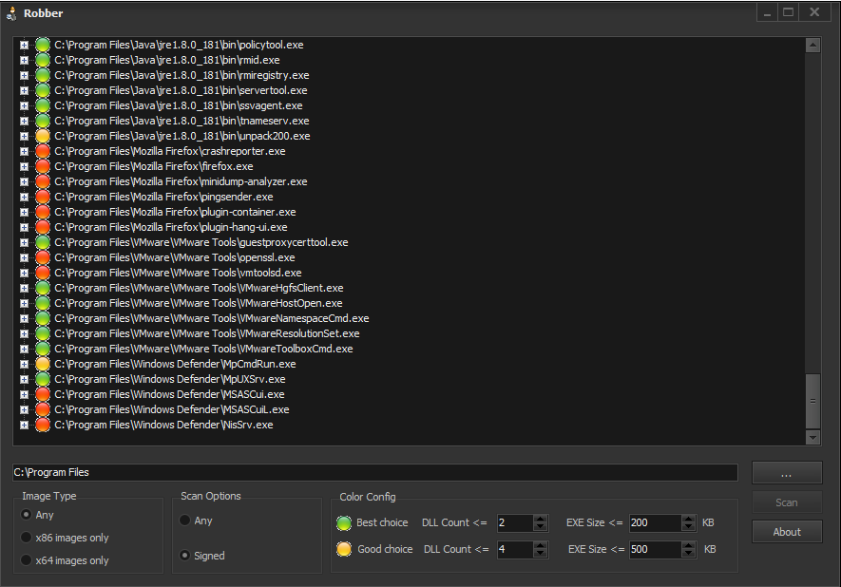The image size is (841, 587).
Task: Click the red dot beside vmtoolsd.exe
Action: (x=43, y=273)
